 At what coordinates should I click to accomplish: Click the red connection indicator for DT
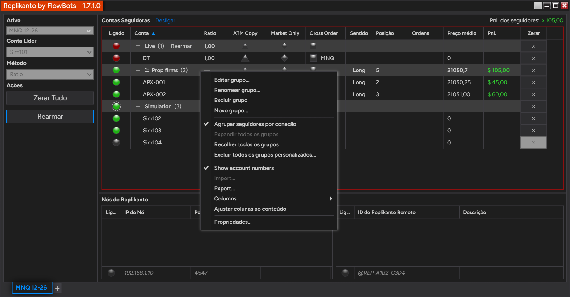coord(116,58)
